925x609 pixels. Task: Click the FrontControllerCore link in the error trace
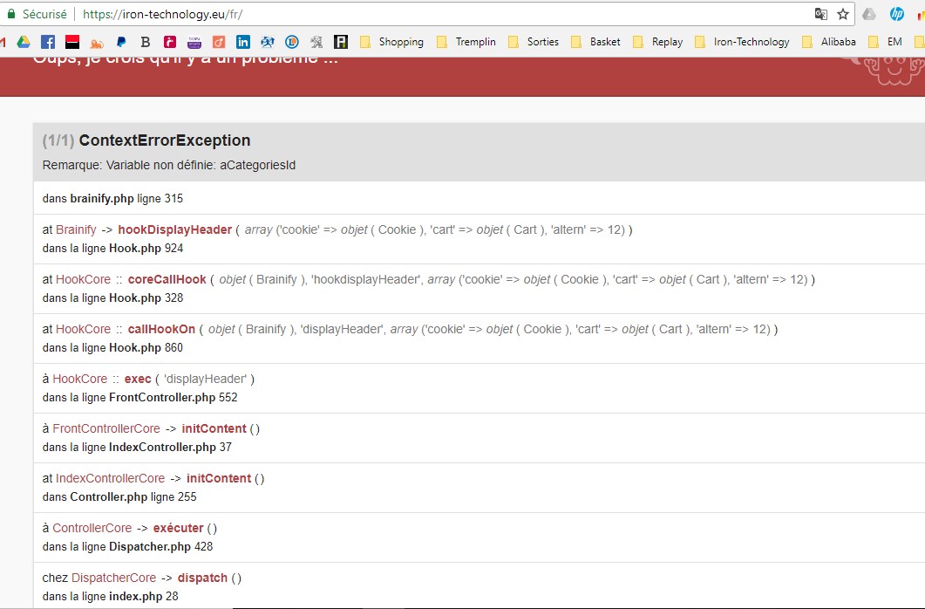click(107, 428)
